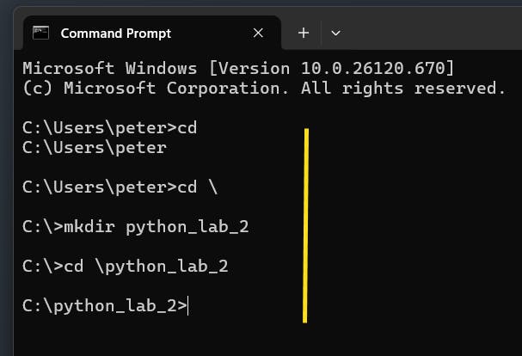Select the Command Prompt tab title
This screenshot has height=356, width=522.
[x=115, y=34]
